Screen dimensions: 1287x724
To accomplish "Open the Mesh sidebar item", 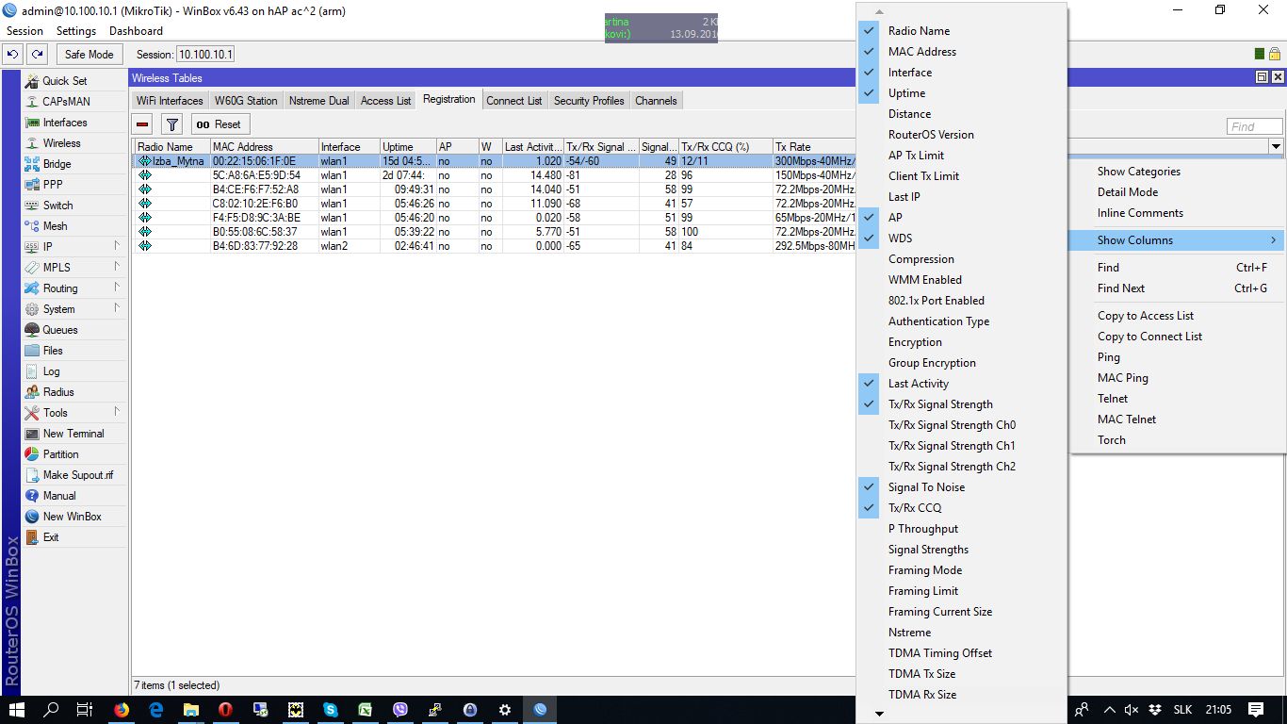I will point(74,226).
